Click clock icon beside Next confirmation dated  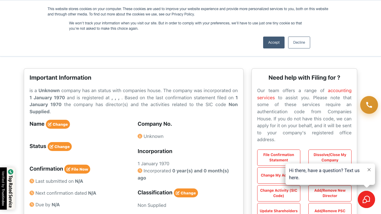(x=32, y=193)
